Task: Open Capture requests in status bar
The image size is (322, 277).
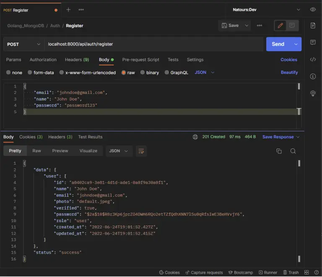Action: pyautogui.click(x=204, y=272)
